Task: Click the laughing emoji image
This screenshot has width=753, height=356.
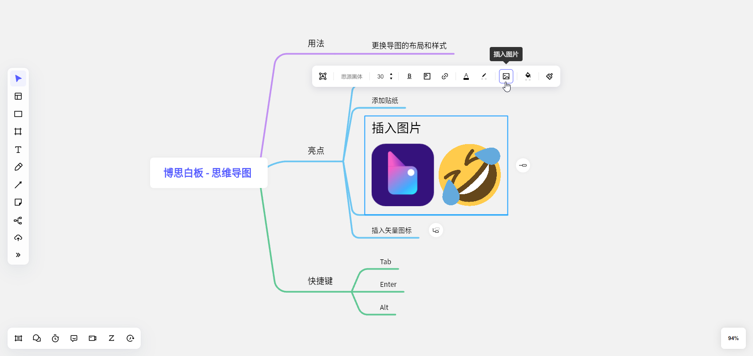Action: click(x=470, y=175)
